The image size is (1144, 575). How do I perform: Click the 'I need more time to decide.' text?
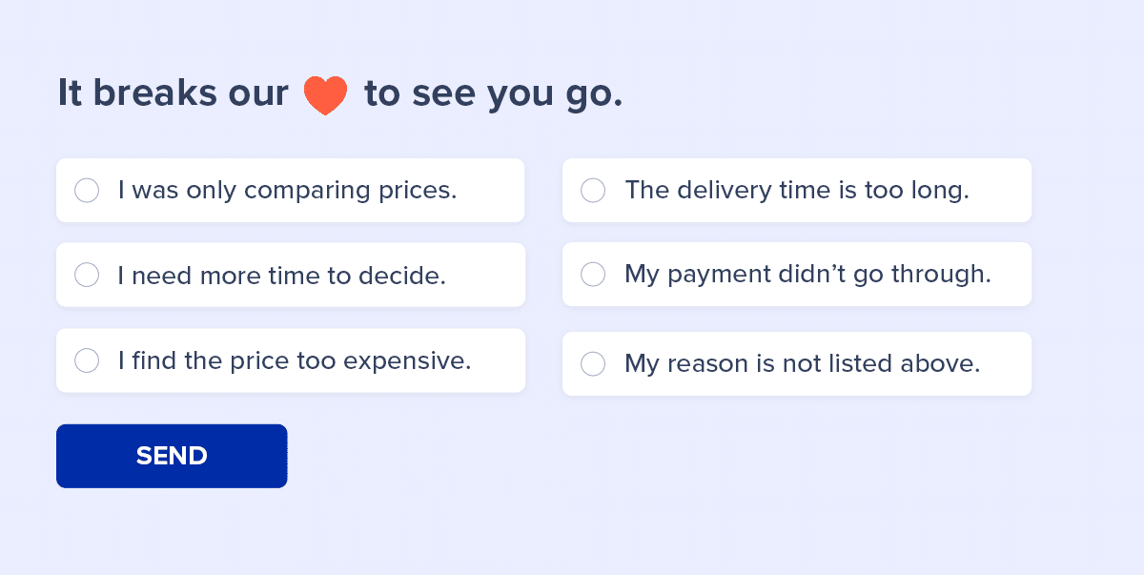tap(281, 276)
